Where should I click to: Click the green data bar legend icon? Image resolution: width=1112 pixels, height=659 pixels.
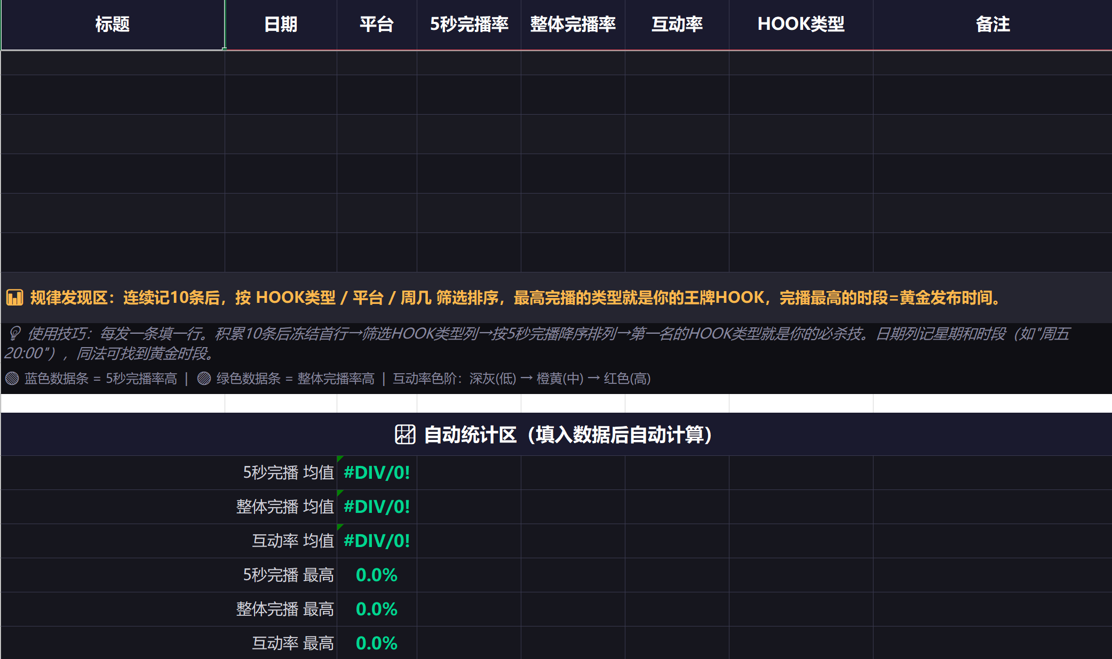pyautogui.click(x=204, y=379)
